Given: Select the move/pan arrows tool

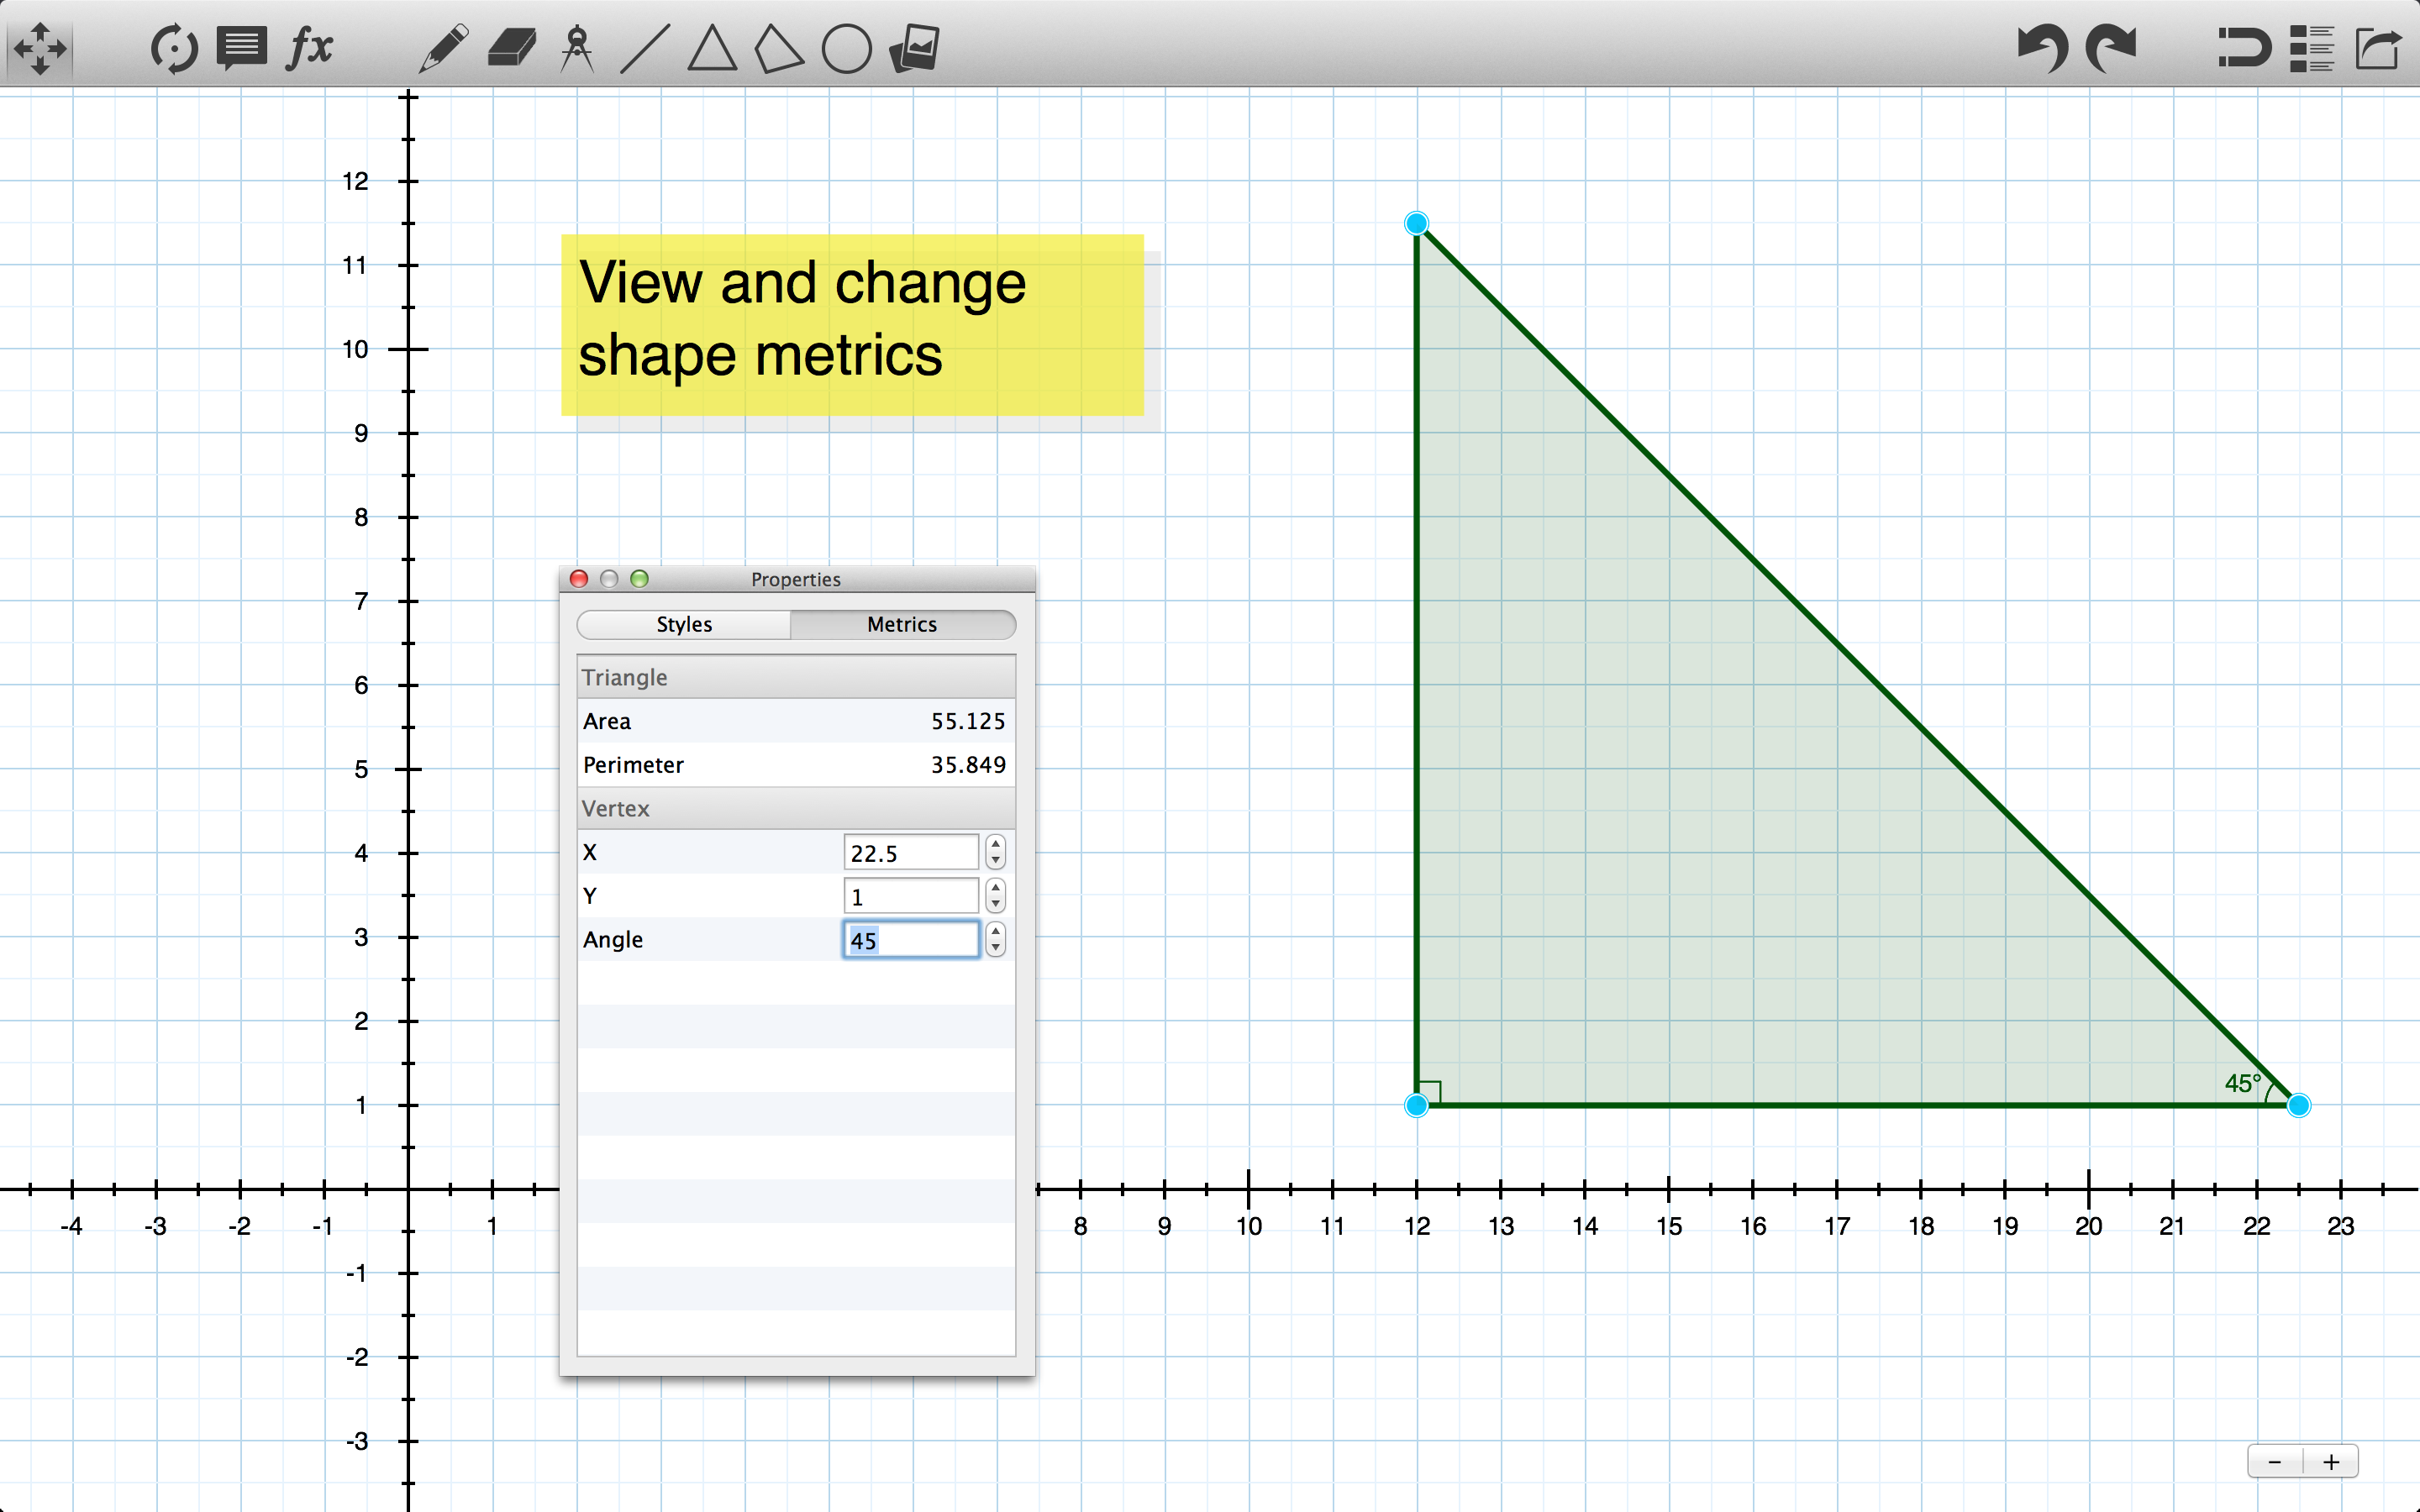Looking at the screenshot, I should point(40,48).
